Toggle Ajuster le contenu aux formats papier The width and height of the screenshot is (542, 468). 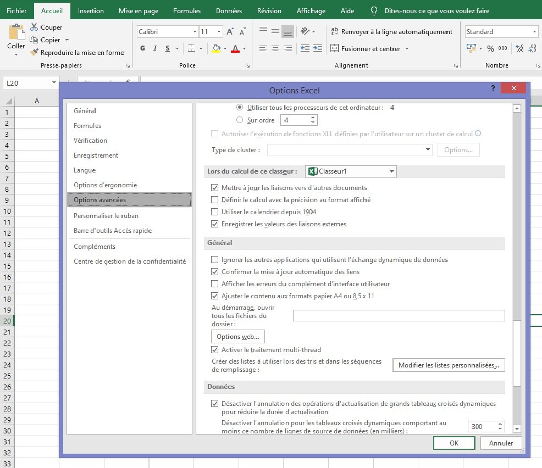[215, 296]
